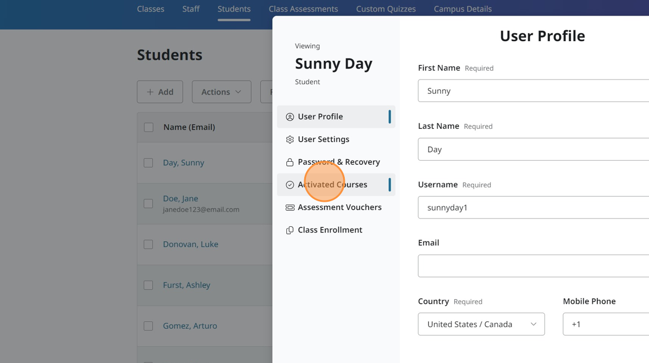Viewport: 649px width, 363px height.
Task: Click the Activated Courses checkmark icon
Action: tap(290, 185)
